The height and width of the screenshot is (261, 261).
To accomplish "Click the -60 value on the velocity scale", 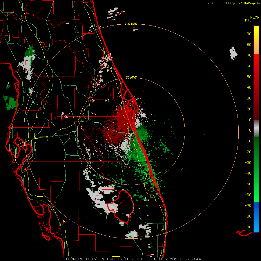I will click(248, 195).
